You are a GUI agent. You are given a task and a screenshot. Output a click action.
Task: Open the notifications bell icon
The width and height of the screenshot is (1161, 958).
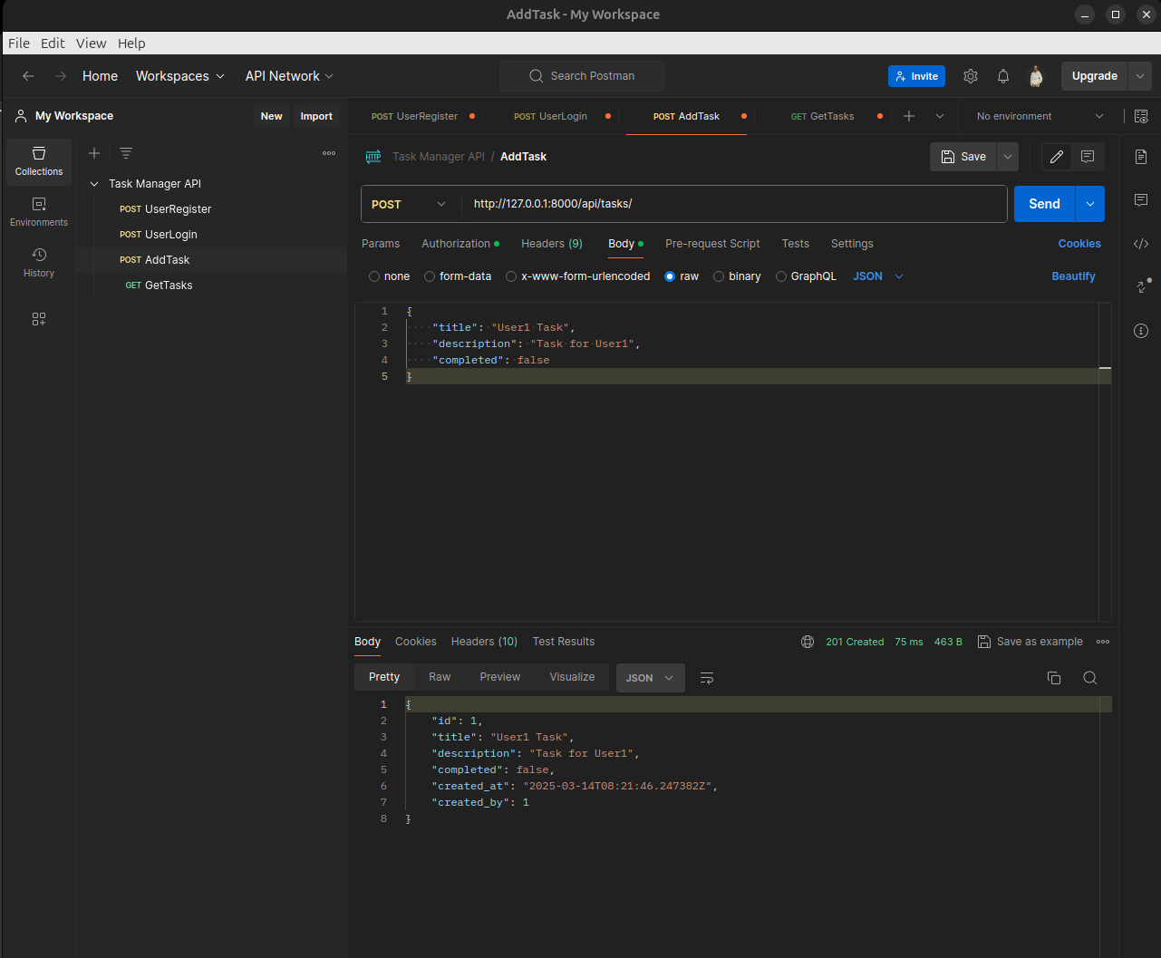(x=1003, y=76)
